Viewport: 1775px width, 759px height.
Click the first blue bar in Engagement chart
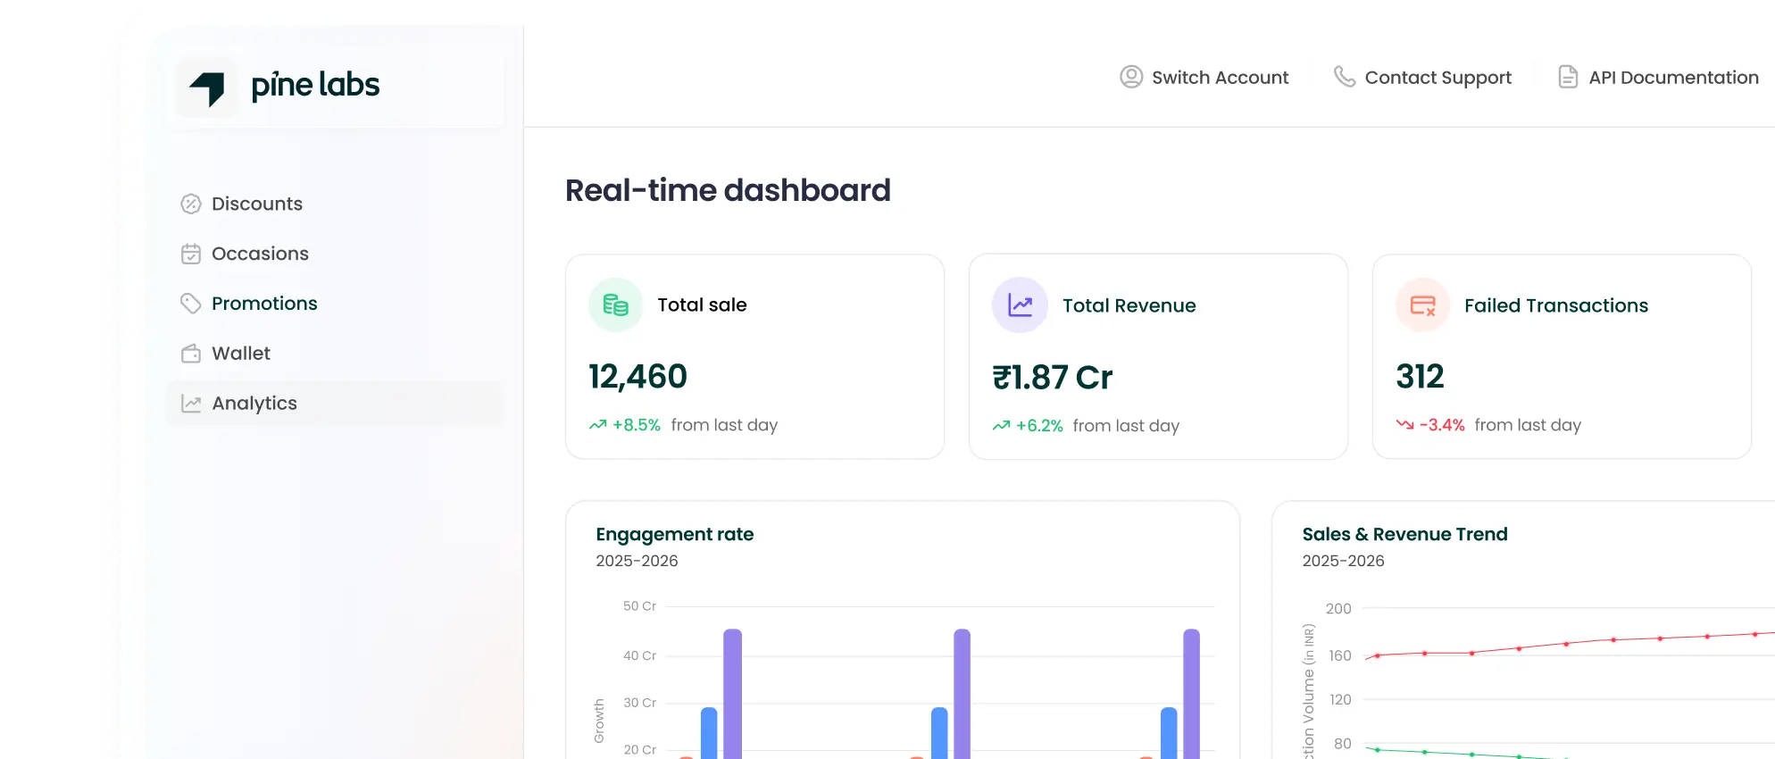point(709,733)
